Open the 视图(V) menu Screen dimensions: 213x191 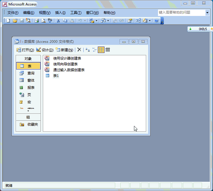click(x=45, y=13)
